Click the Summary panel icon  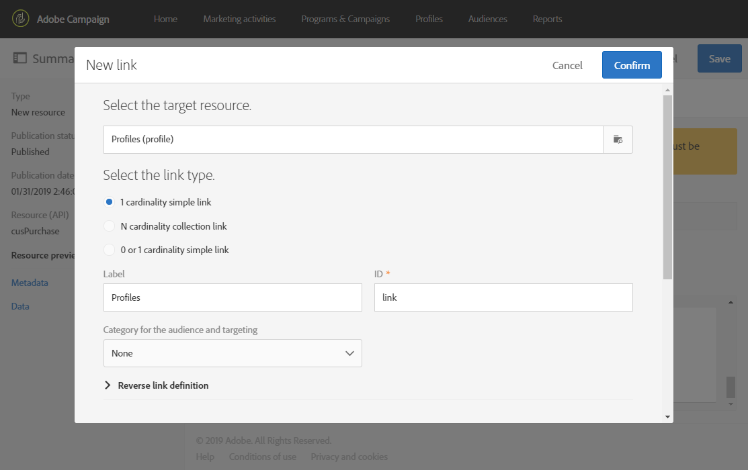click(x=20, y=58)
